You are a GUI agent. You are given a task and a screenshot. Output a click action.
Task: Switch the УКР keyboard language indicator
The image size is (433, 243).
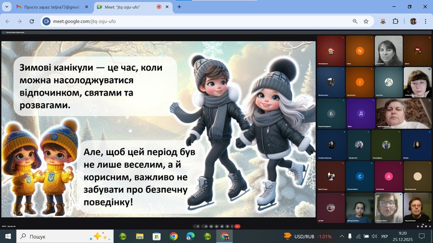coord(384,237)
